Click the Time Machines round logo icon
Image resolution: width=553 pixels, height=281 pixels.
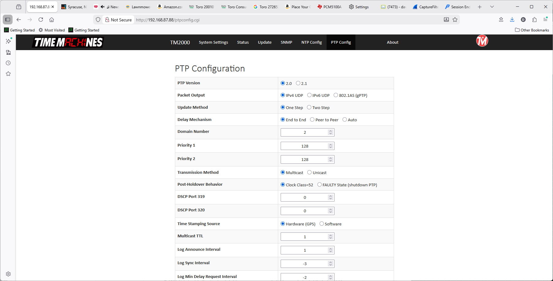[x=482, y=41]
